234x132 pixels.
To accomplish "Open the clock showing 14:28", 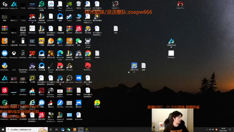I will click(x=223, y=130).
